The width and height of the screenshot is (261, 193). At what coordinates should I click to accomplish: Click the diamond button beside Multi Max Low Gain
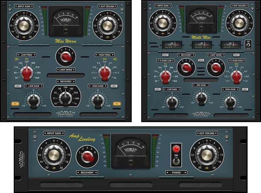(x=158, y=89)
